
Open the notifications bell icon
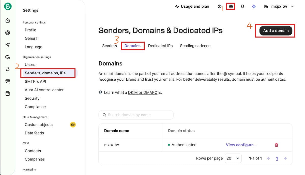[242, 7]
